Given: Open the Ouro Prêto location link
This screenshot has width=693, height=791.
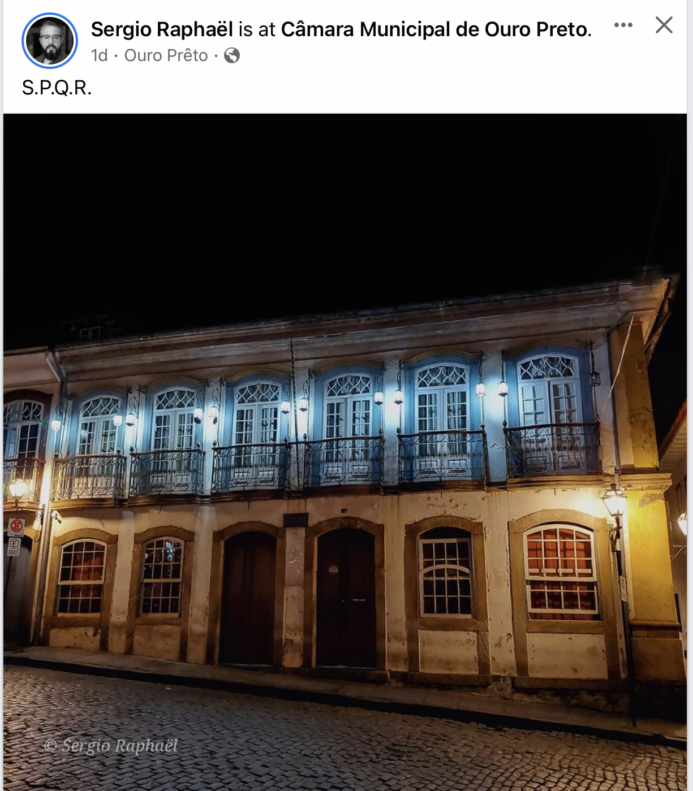Looking at the screenshot, I should coord(166,55).
